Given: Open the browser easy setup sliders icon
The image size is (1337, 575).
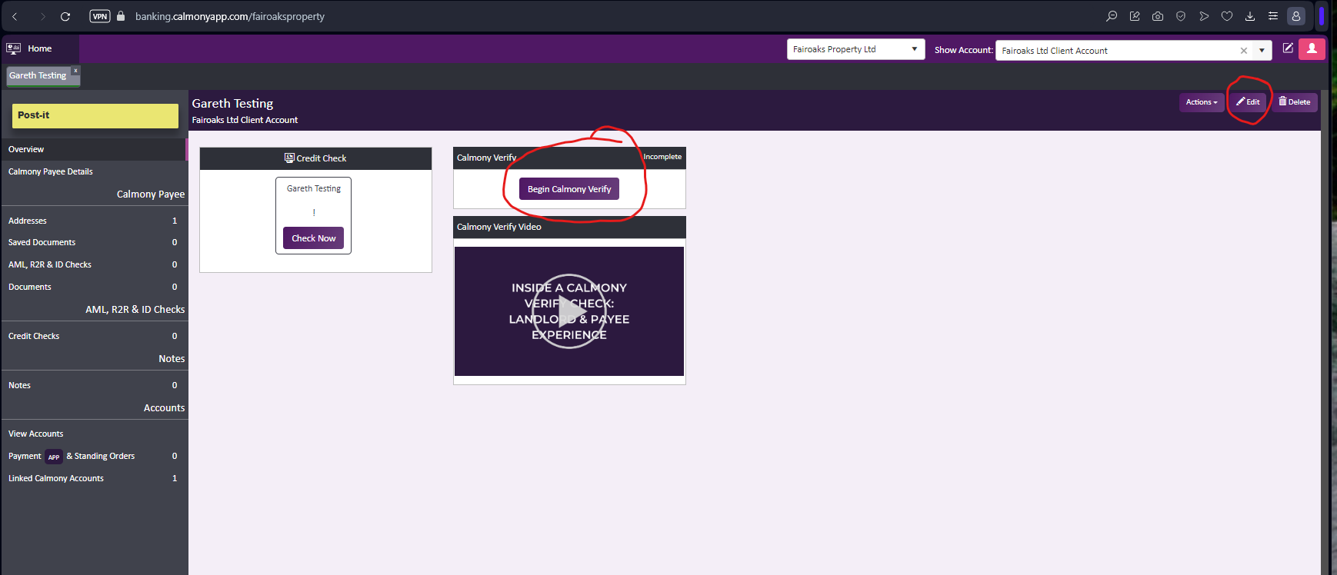Looking at the screenshot, I should click(1273, 16).
